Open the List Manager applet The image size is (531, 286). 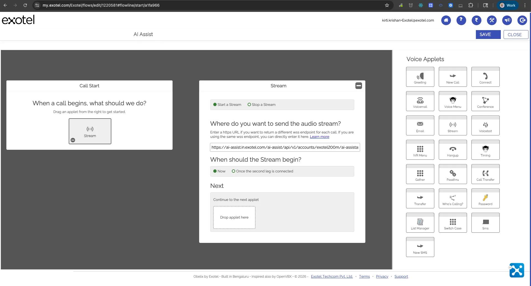click(x=420, y=223)
